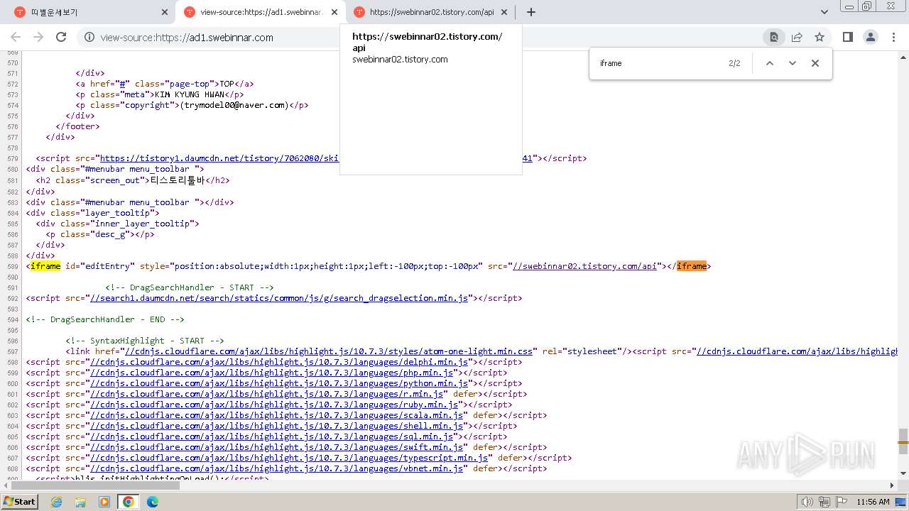Switch to the 띠별운세보기 tab
909x511 pixels.
pos(91,12)
